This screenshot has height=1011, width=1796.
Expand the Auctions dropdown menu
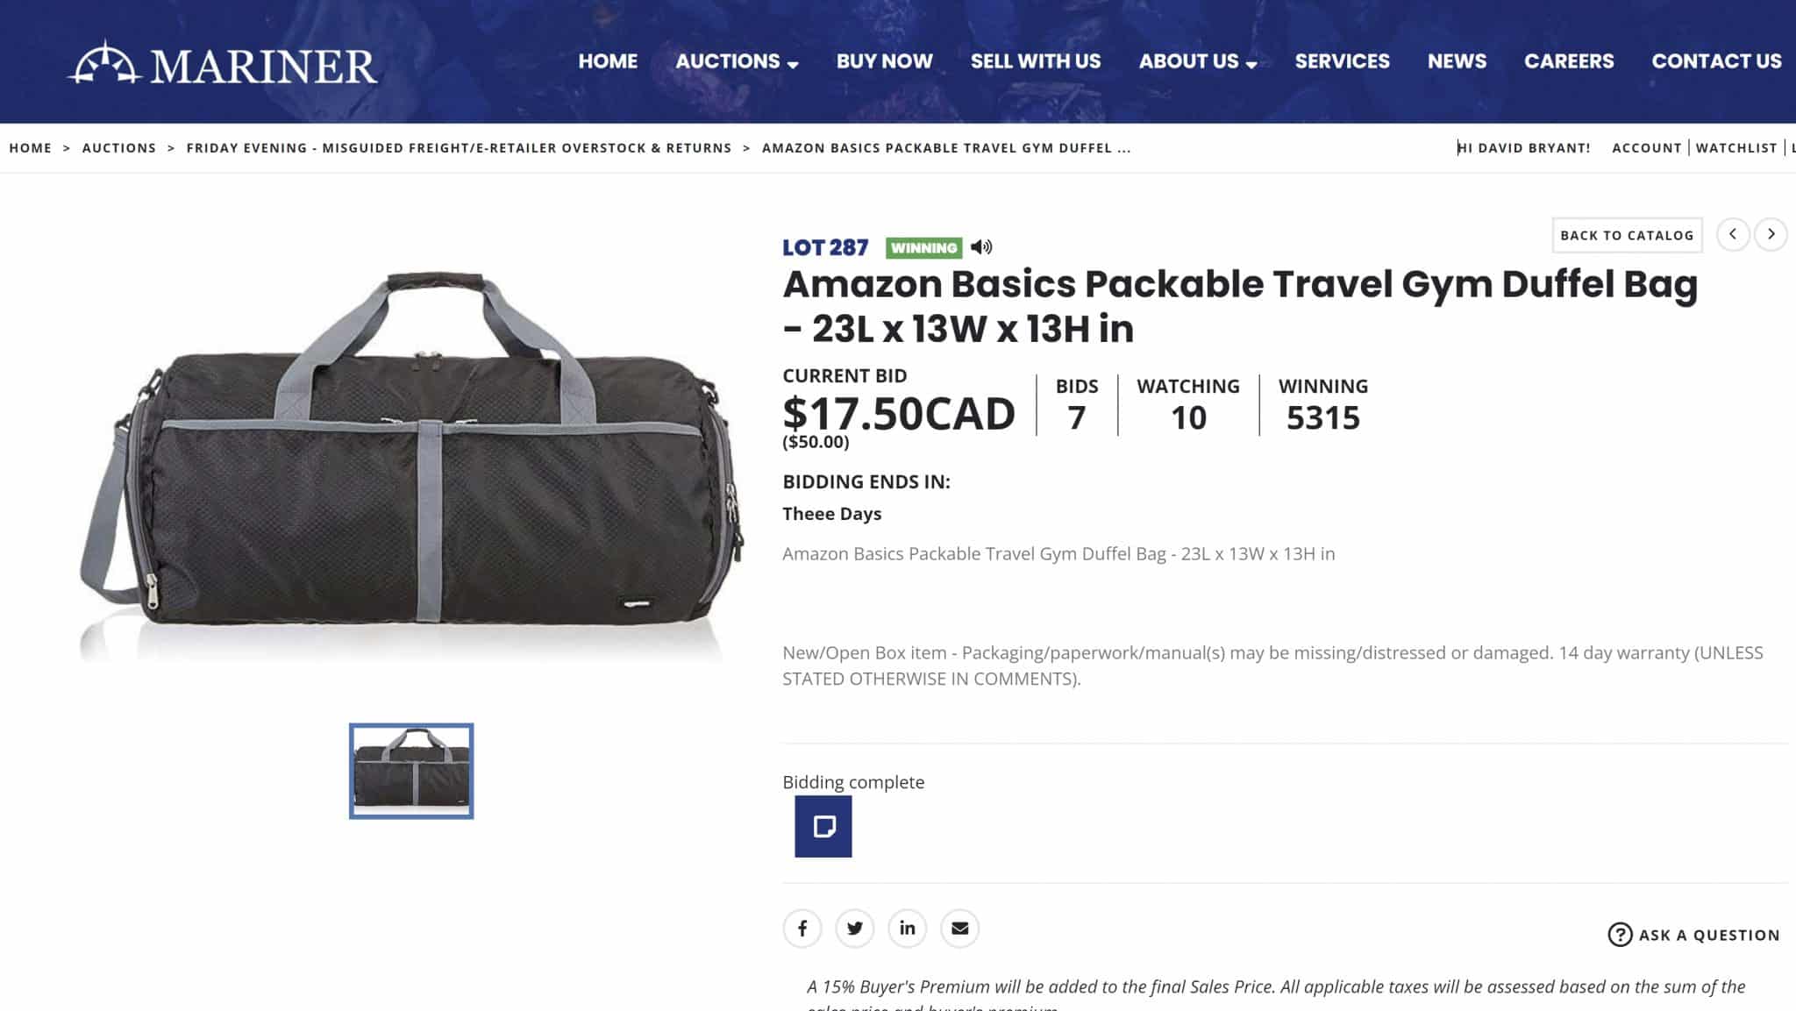[x=737, y=61]
